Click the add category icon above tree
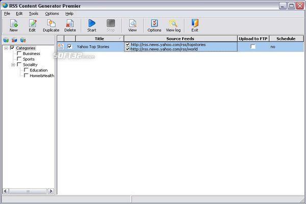 pos(6,40)
